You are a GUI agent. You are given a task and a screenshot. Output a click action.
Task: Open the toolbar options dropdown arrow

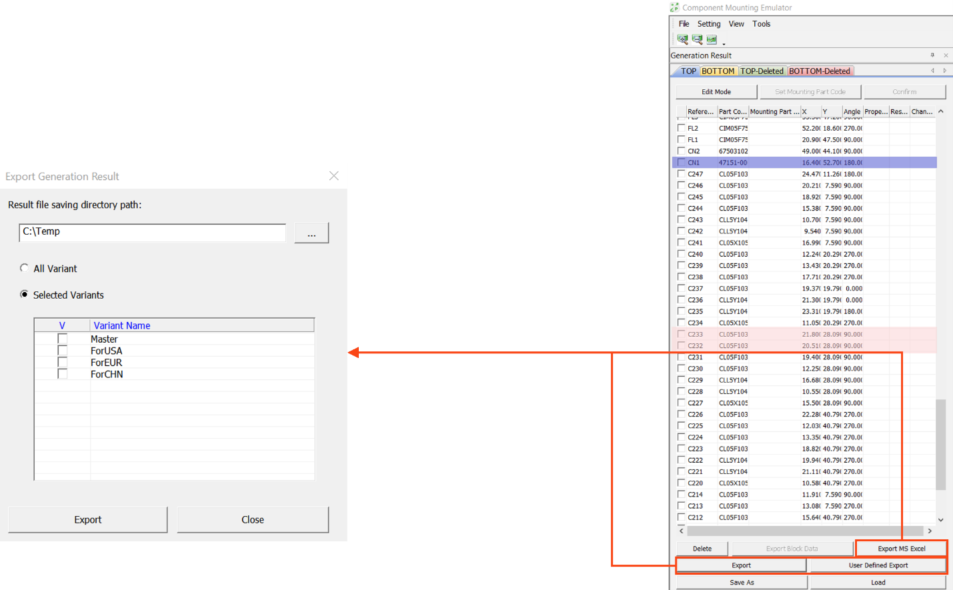coord(724,43)
